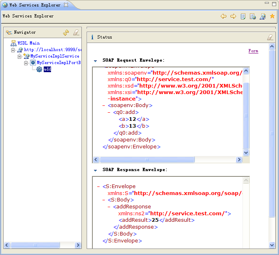279x255 pixels.
Task: Click the xmlns:q0 service.test.com attribute
Action: (x=161, y=79)
